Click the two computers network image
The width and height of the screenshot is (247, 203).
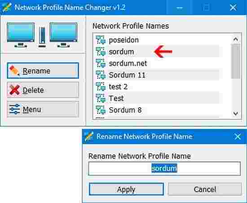coord(42,35)
